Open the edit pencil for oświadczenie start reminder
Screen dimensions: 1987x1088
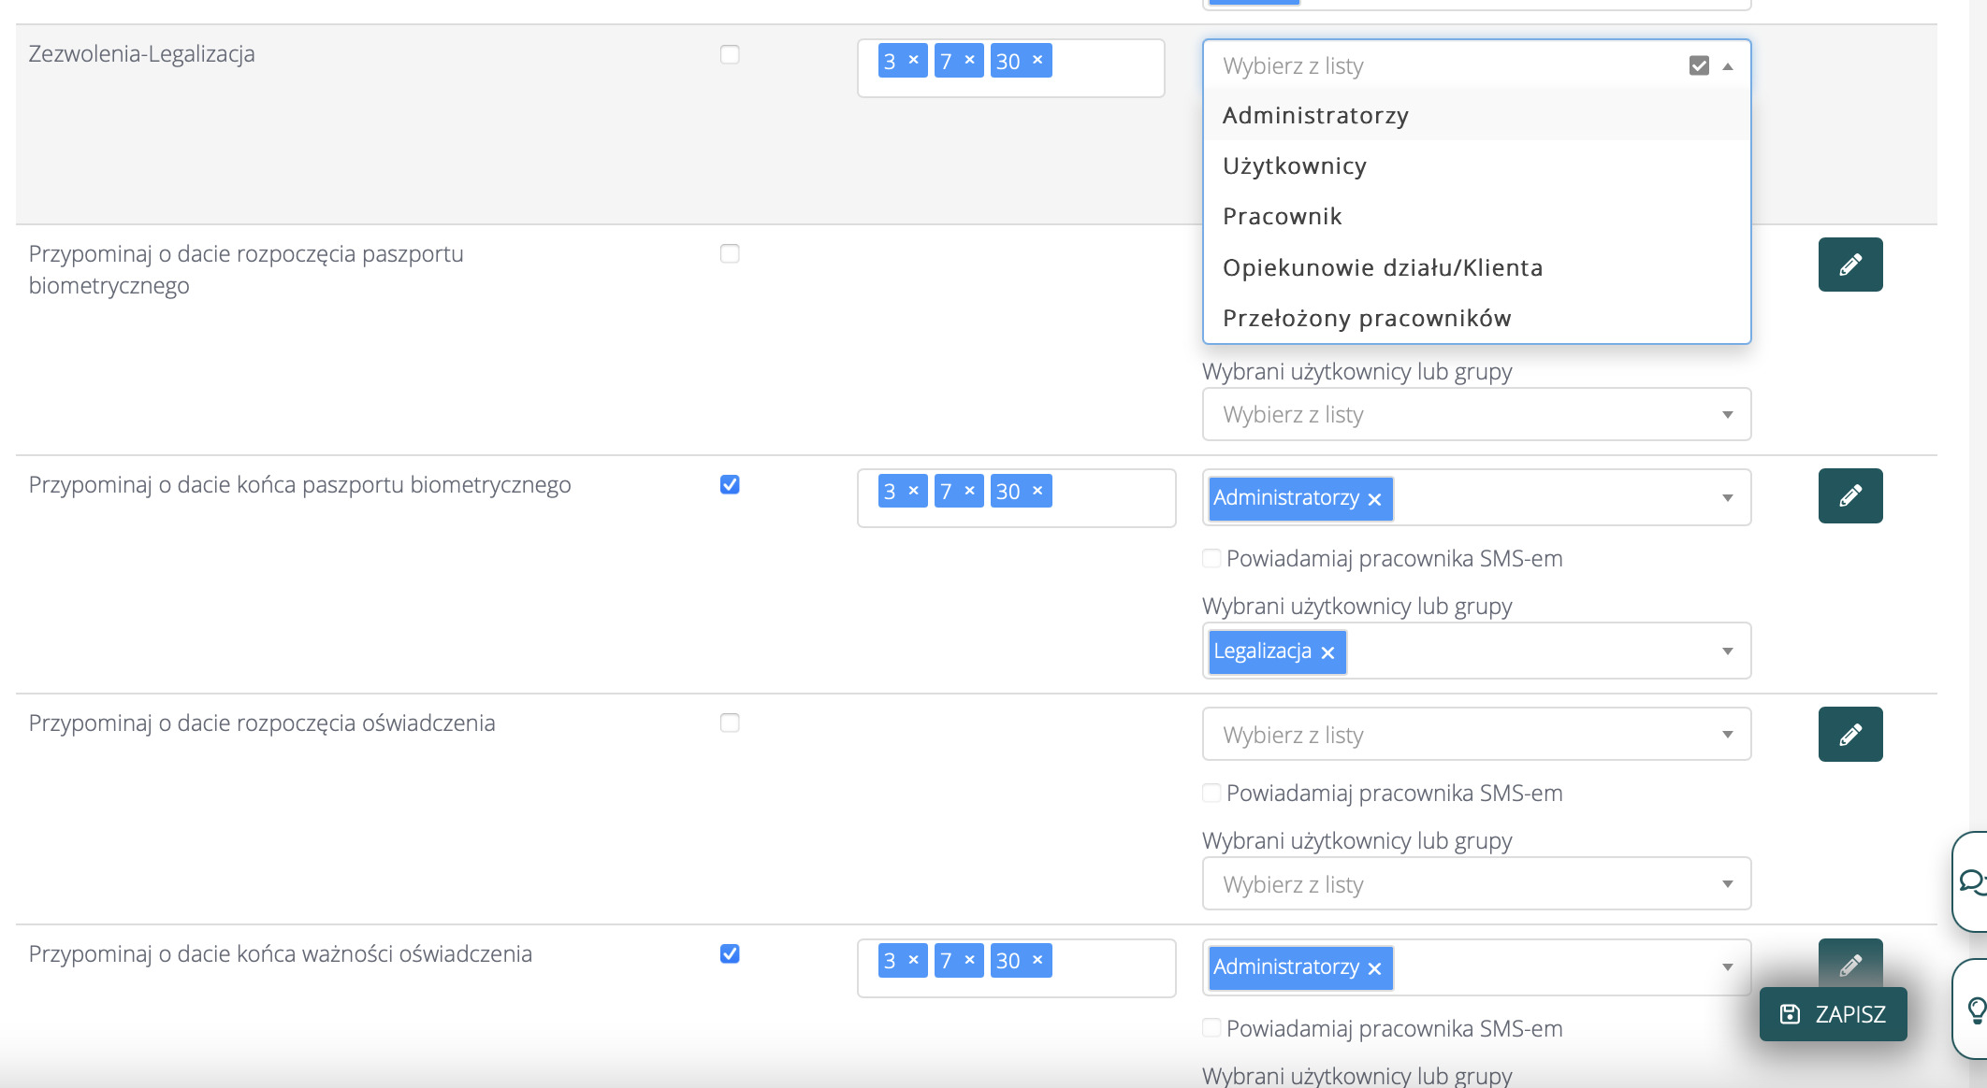pos(1849,734)
